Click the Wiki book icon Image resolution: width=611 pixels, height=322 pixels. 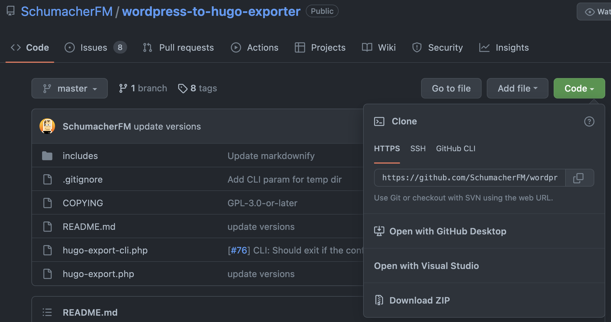point(367,48)
